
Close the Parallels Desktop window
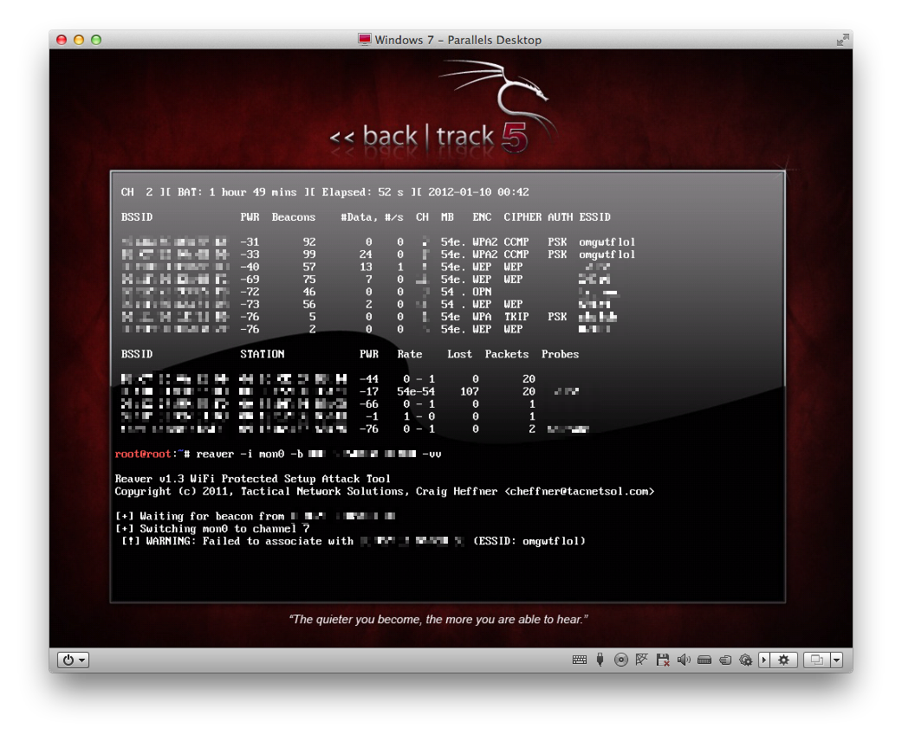(62, 40)
